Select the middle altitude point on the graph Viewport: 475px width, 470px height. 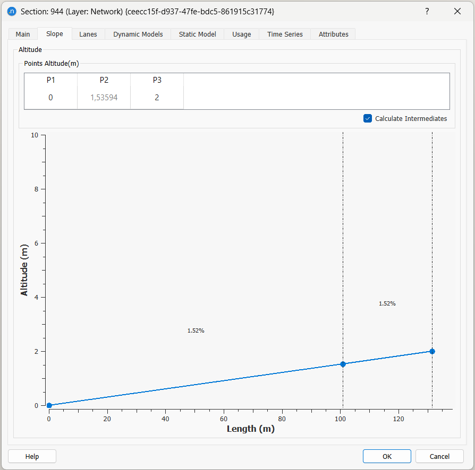pos(343,364)
